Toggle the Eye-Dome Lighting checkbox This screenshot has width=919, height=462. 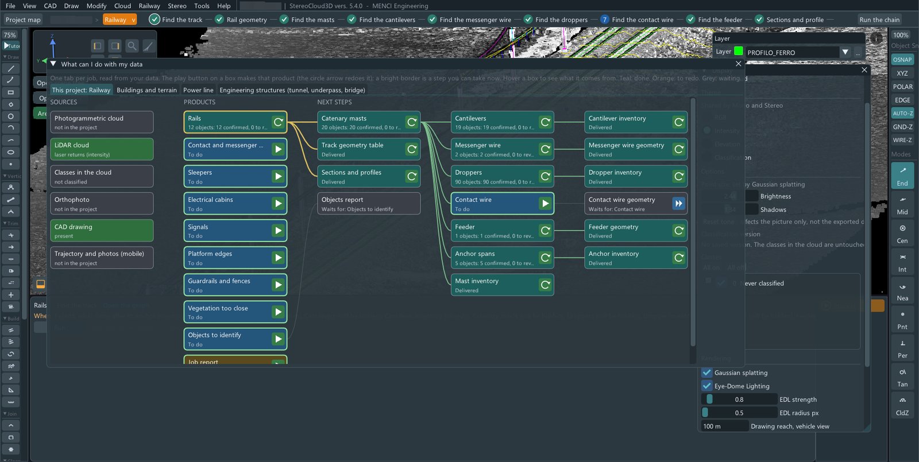click(x=707, y=386)
